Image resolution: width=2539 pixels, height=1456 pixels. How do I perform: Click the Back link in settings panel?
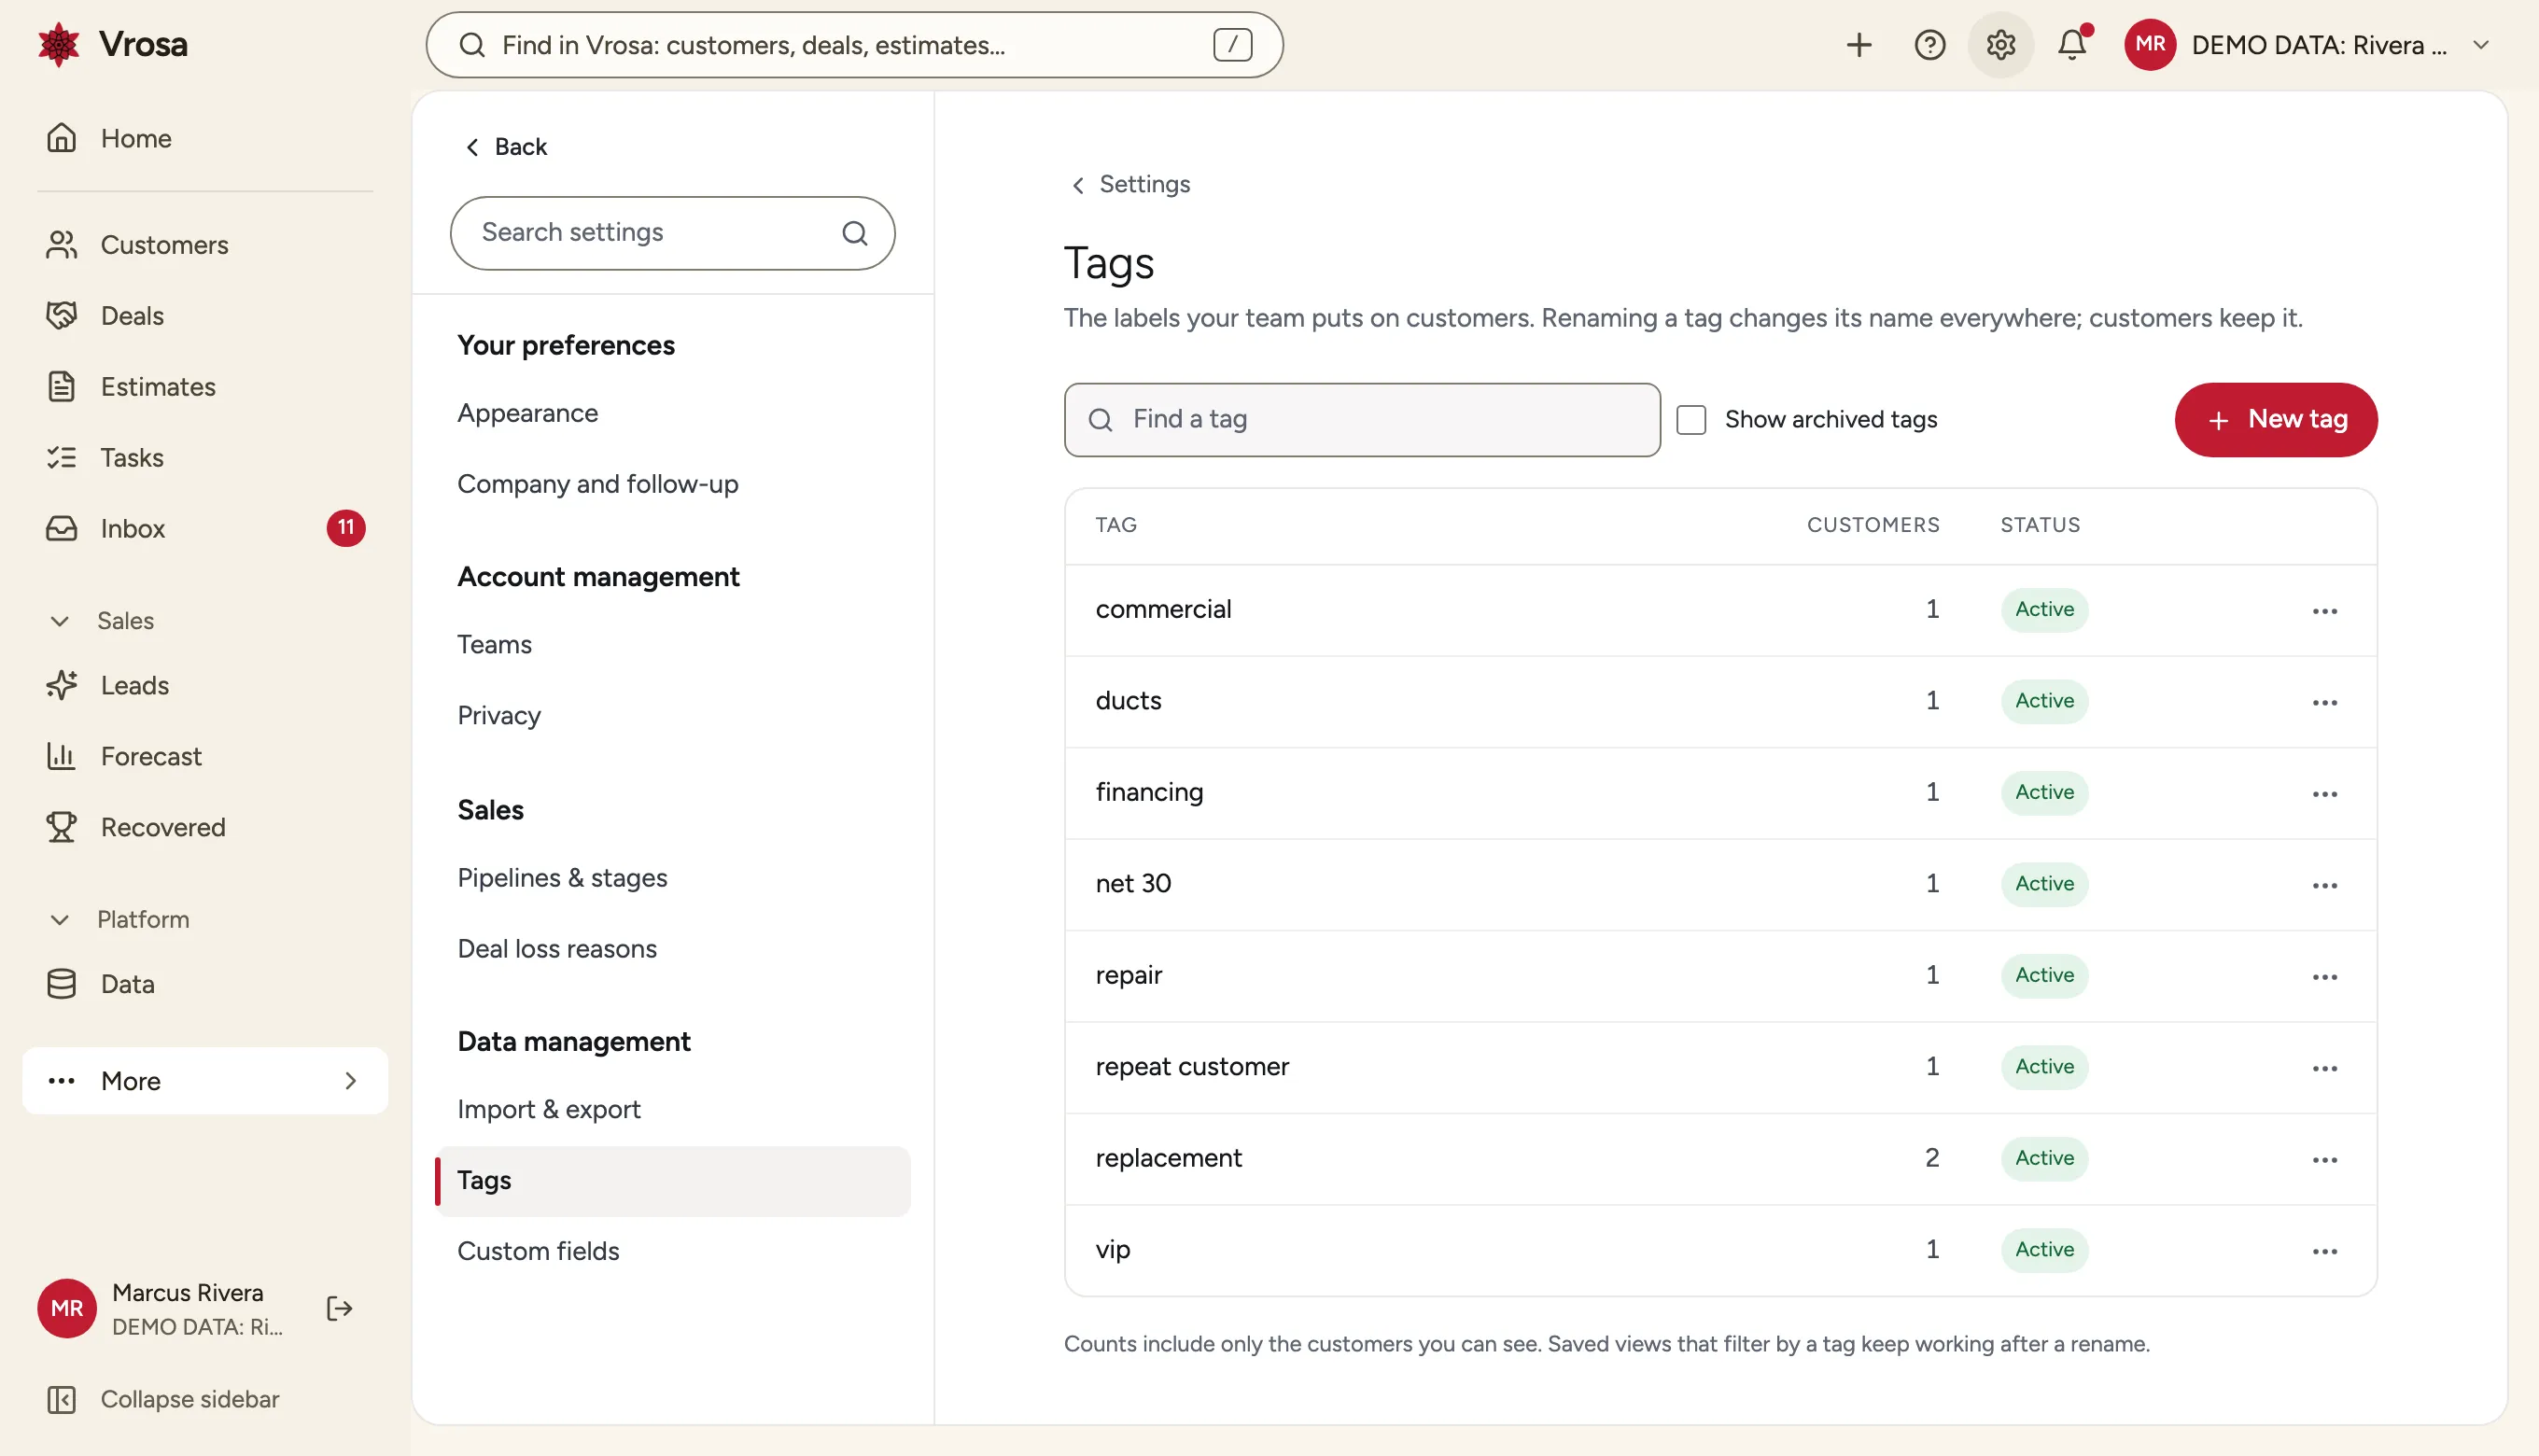pos(505,147)
